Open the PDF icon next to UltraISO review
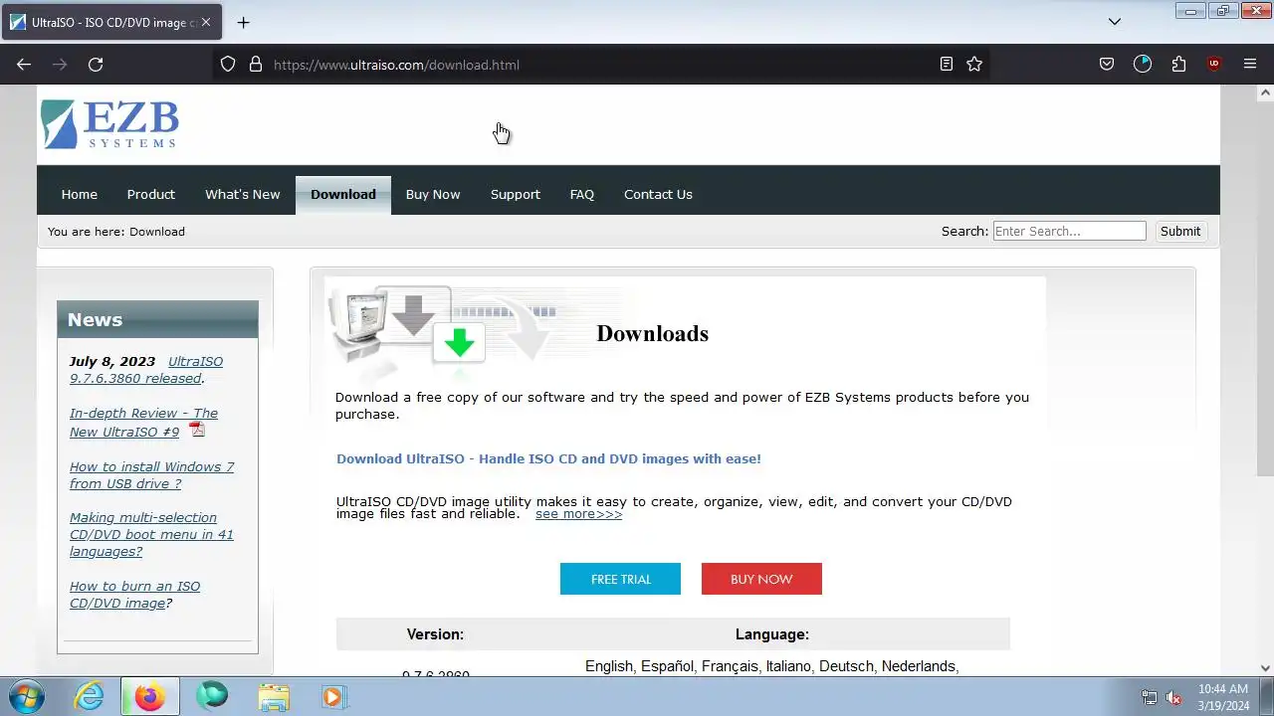The height and width of the screenshot is (716, 1274). [197, 430]
